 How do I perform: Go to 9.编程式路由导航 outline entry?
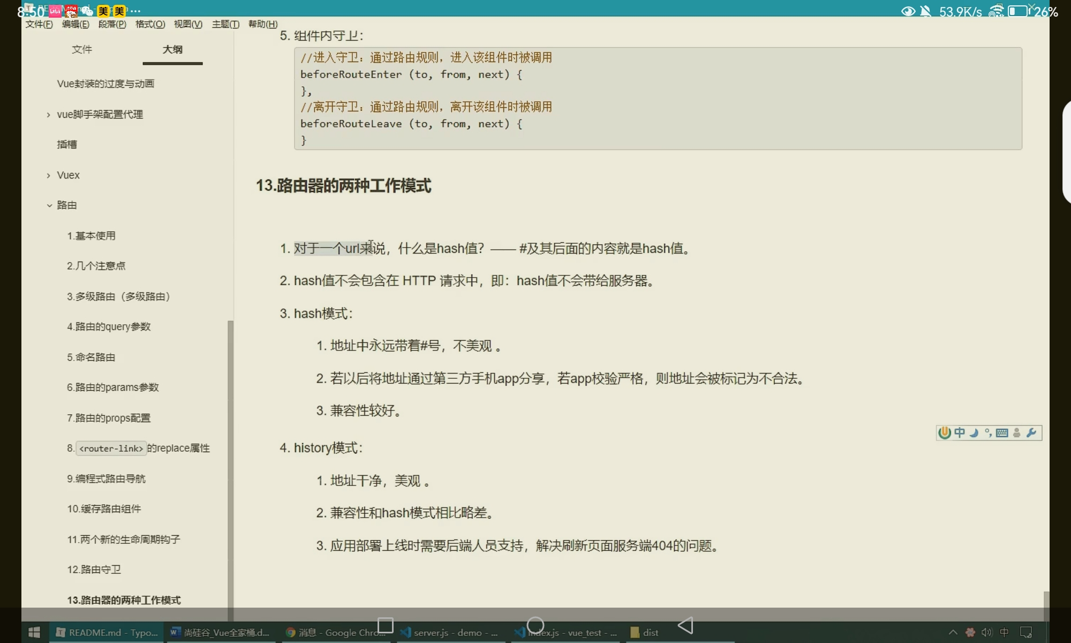point(106,478)
